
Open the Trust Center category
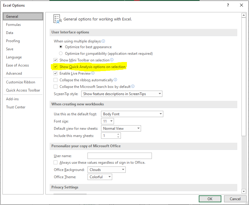[23, 107]
